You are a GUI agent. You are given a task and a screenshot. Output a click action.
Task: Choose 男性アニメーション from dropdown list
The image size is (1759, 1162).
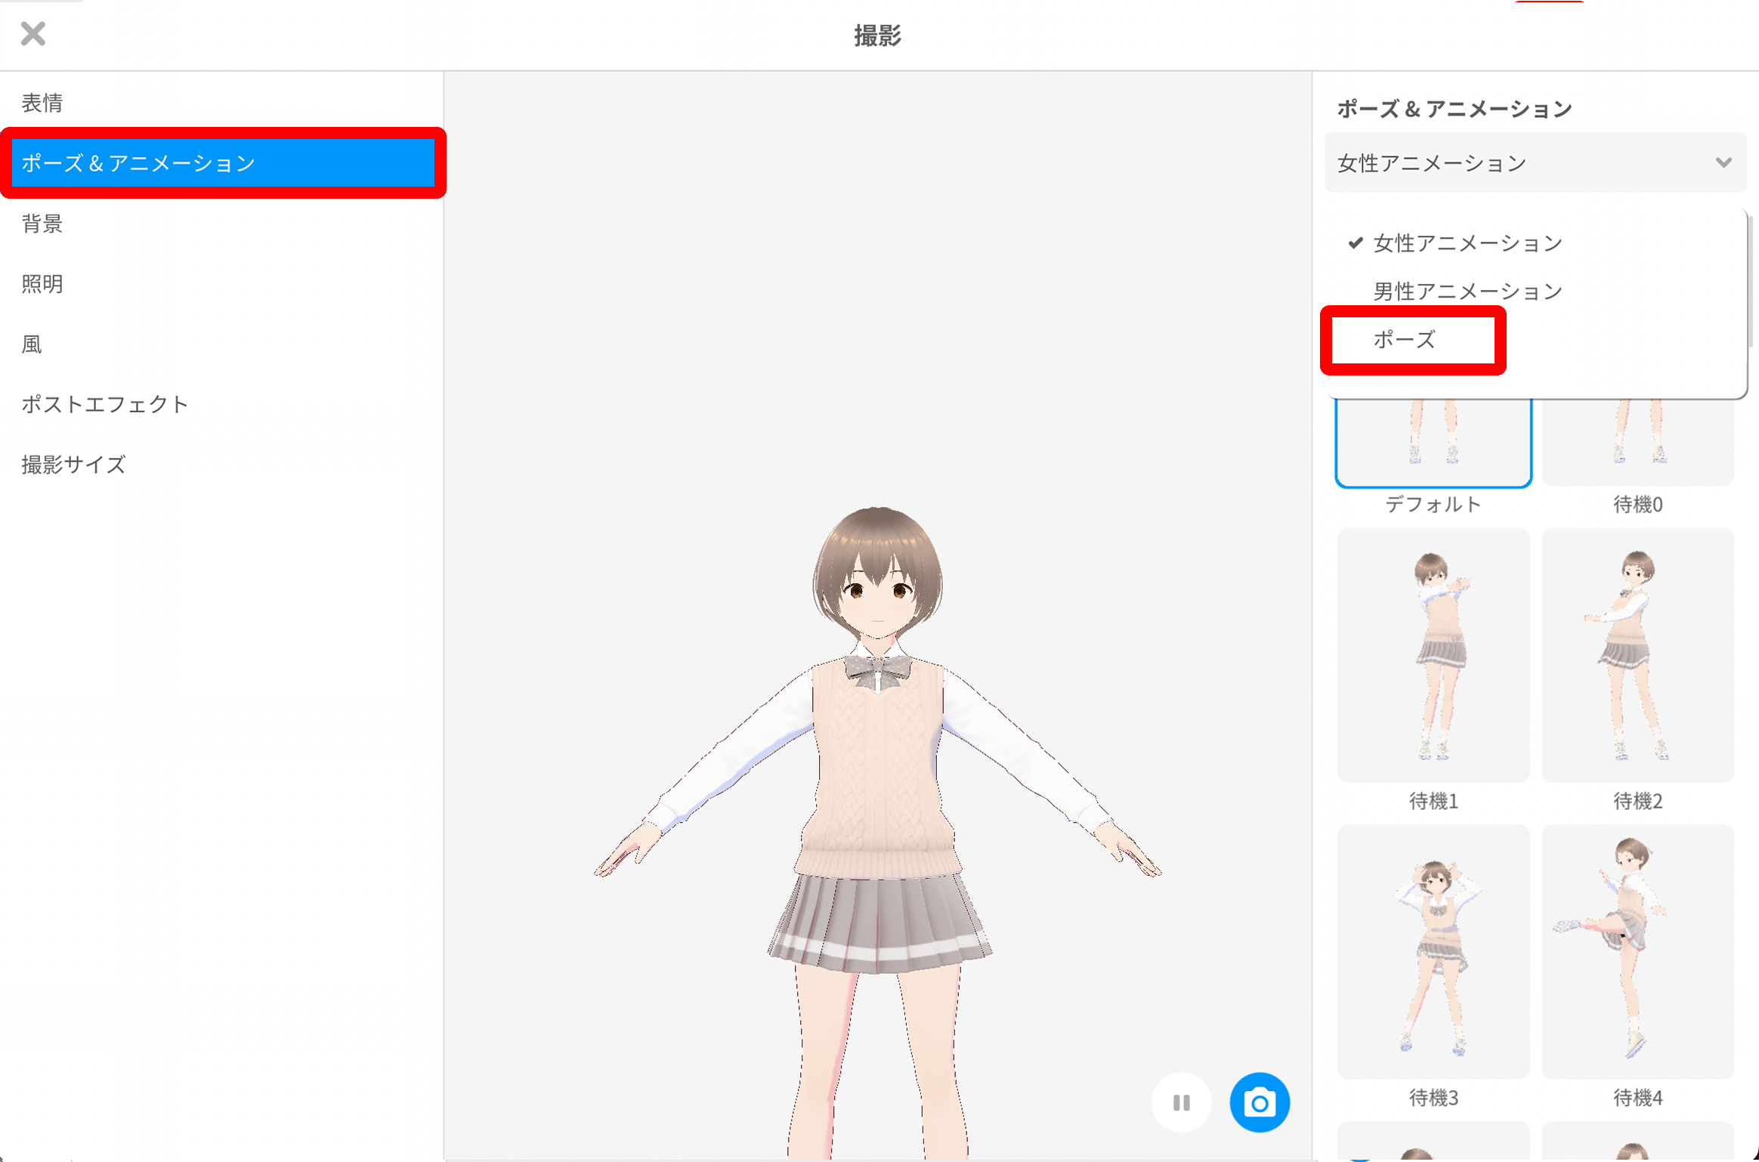[x=1467, y=292]
